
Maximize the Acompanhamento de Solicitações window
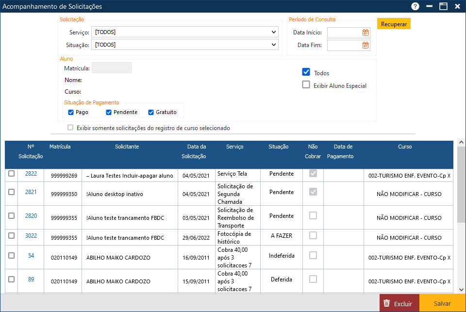coord(443,6)
